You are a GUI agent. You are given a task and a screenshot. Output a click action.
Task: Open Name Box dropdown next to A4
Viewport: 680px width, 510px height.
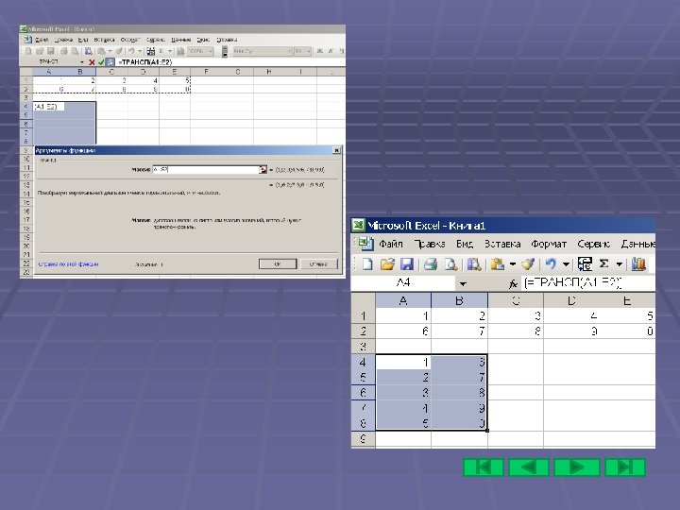[463, 284]
